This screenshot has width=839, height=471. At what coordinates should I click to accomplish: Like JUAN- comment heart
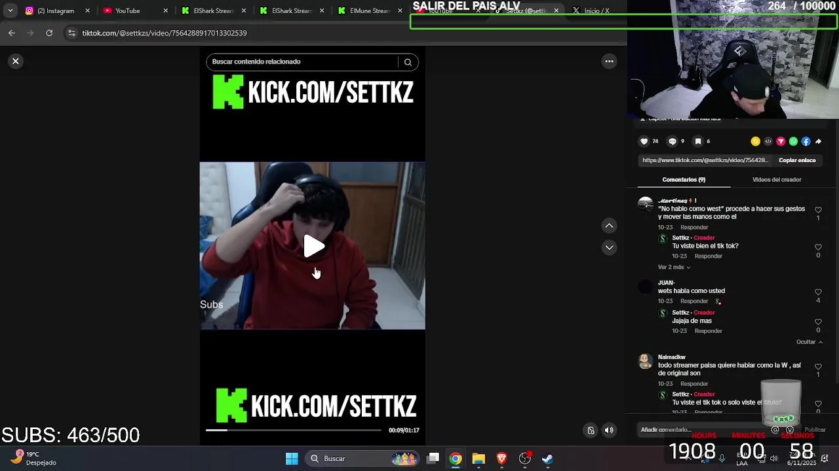click(818, 292)
